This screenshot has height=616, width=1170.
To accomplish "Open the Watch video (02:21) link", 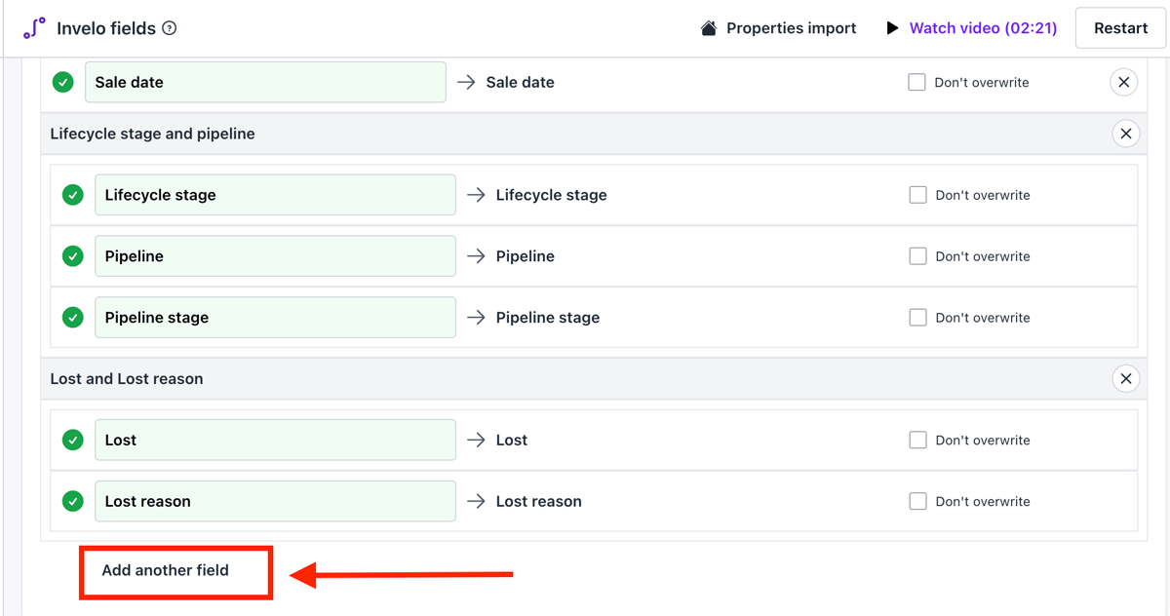I will pos(983,28).
